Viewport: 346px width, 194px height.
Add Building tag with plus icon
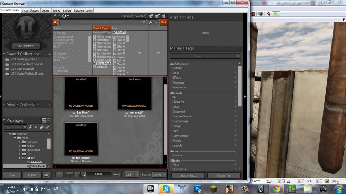(x=235, y=68)
